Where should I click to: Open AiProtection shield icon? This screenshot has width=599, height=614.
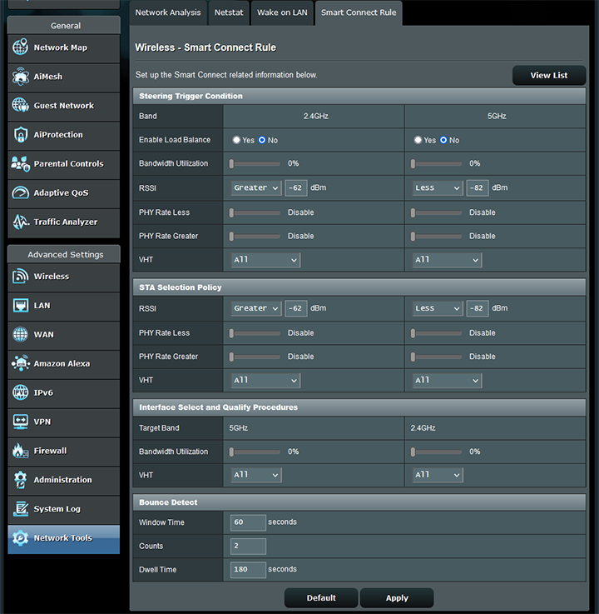[21, 135]
